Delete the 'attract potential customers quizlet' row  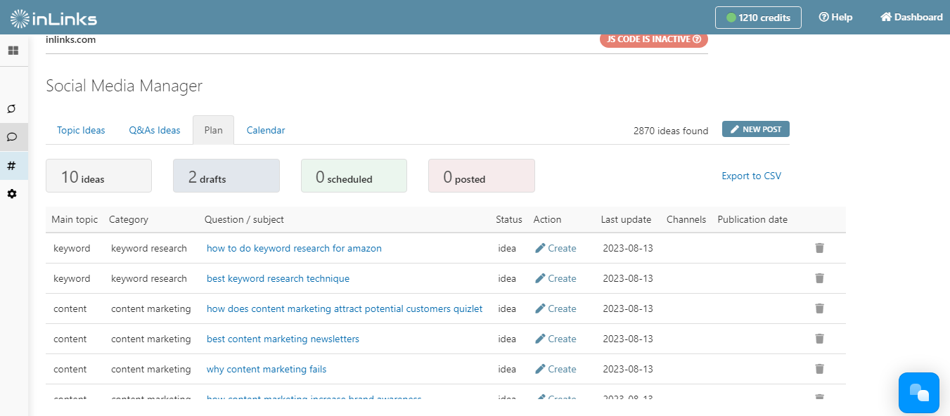tap(819, 308)
